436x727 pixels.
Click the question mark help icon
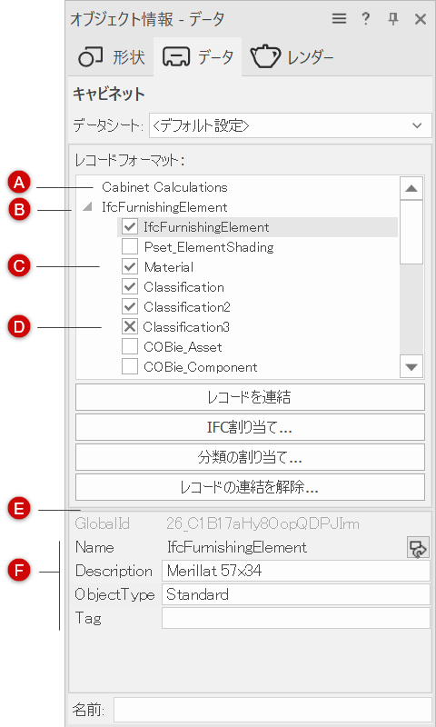click(x=365, y=19)
